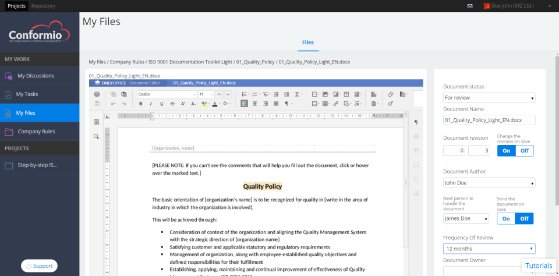The width and height of the screenshot is (559, 276).
Task: Open the Tutorials button
Action: click(539, 266)
